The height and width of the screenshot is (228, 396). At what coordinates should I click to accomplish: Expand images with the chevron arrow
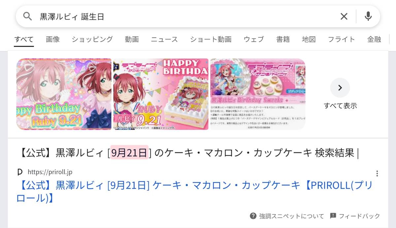[340, 88]
